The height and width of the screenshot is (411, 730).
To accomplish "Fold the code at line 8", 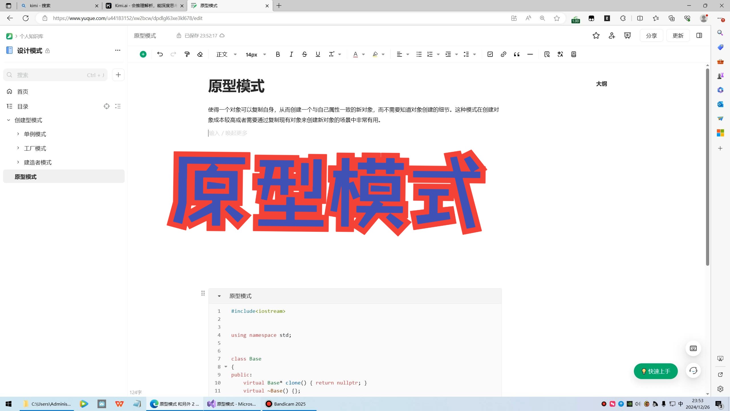I will 226,367.
